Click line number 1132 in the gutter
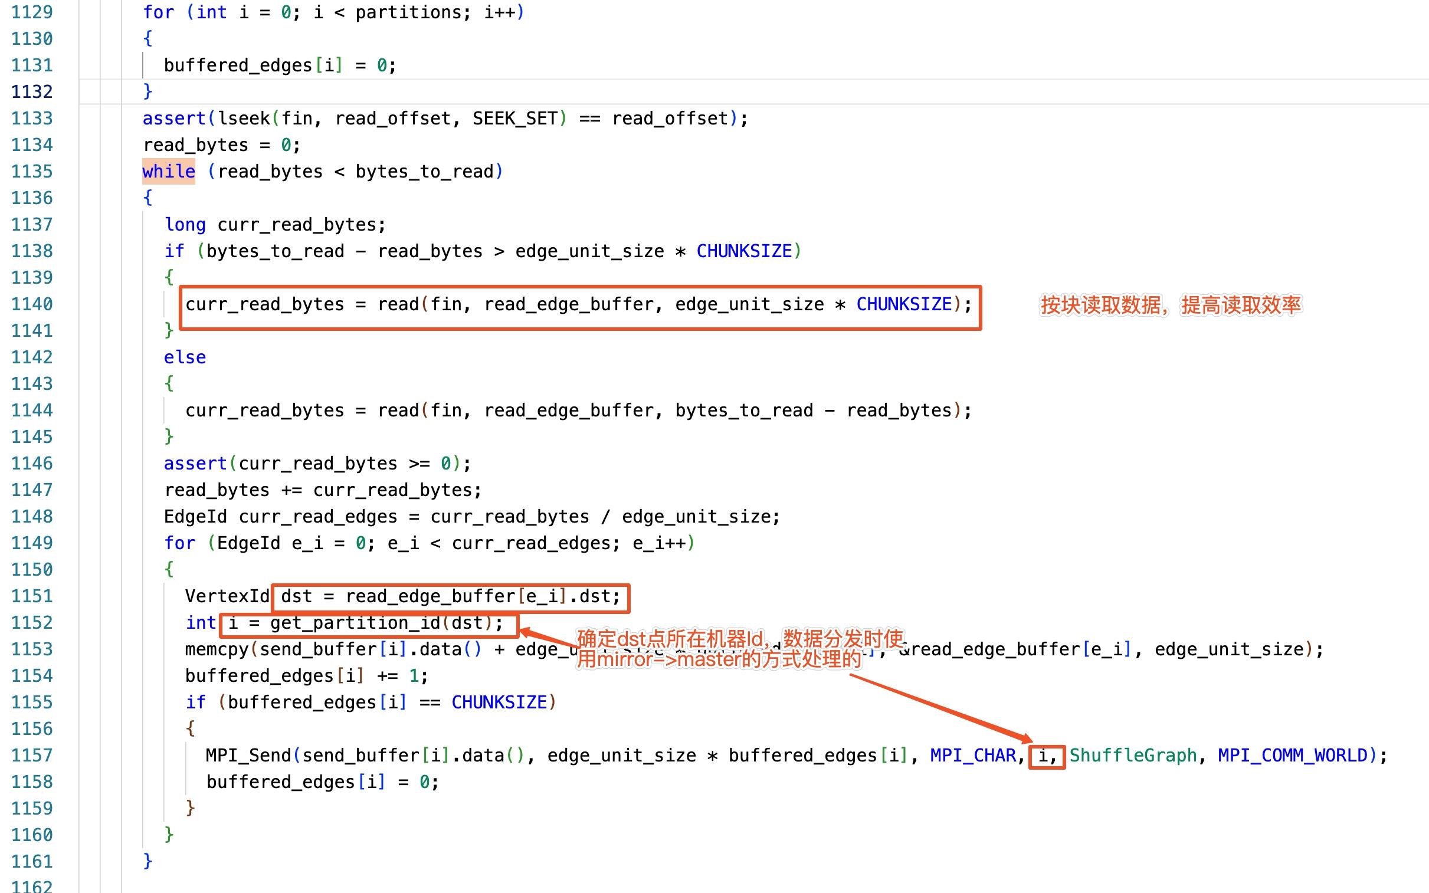Viewport: 1429px width, 893px height. 32,91
